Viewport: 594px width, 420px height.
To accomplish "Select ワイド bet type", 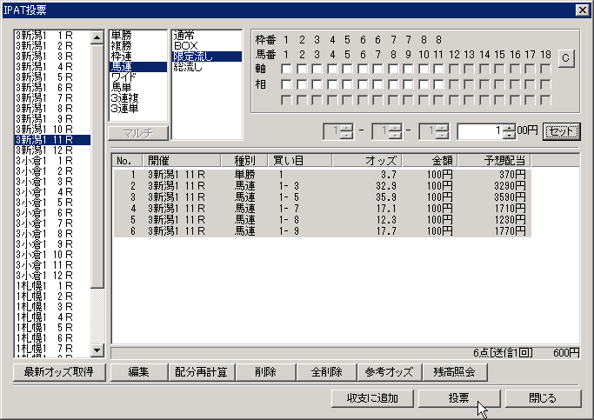I will 123,77.
